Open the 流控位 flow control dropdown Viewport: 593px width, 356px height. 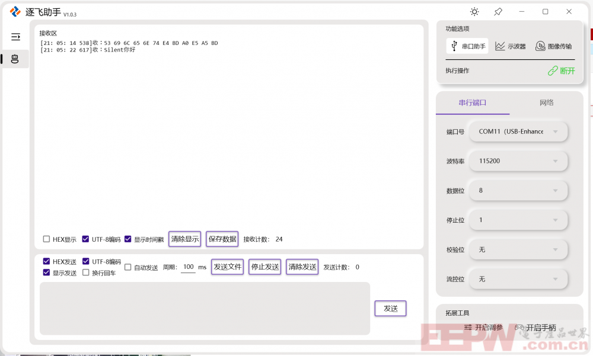point(518,279)
